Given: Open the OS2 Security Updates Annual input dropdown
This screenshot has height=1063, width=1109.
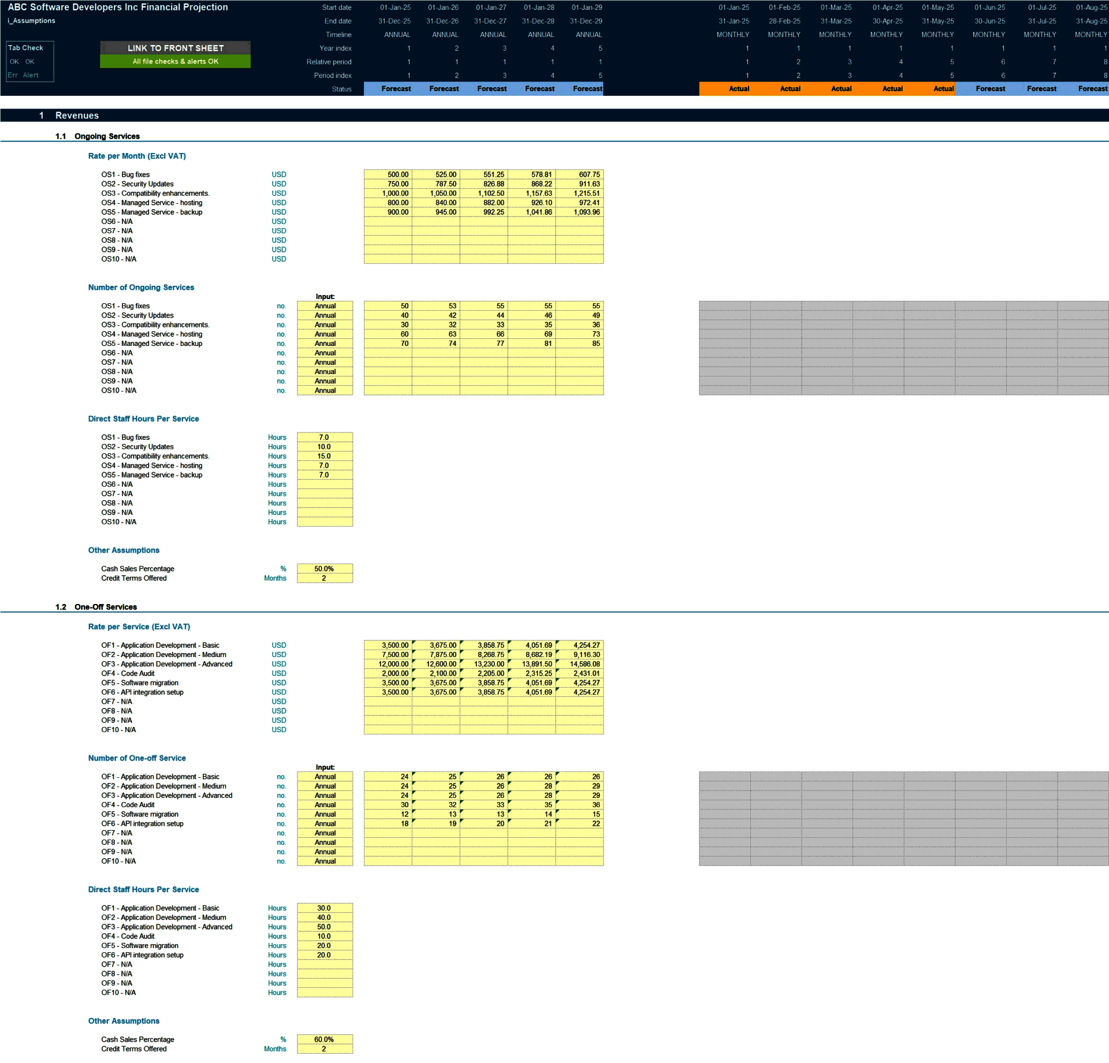Looking at the screenshot, I should pos(325,315).
